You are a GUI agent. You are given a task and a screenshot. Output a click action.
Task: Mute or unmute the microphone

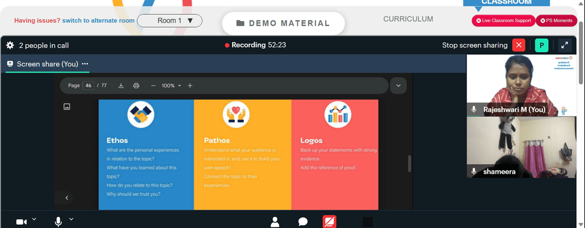(x=58, y=222)
